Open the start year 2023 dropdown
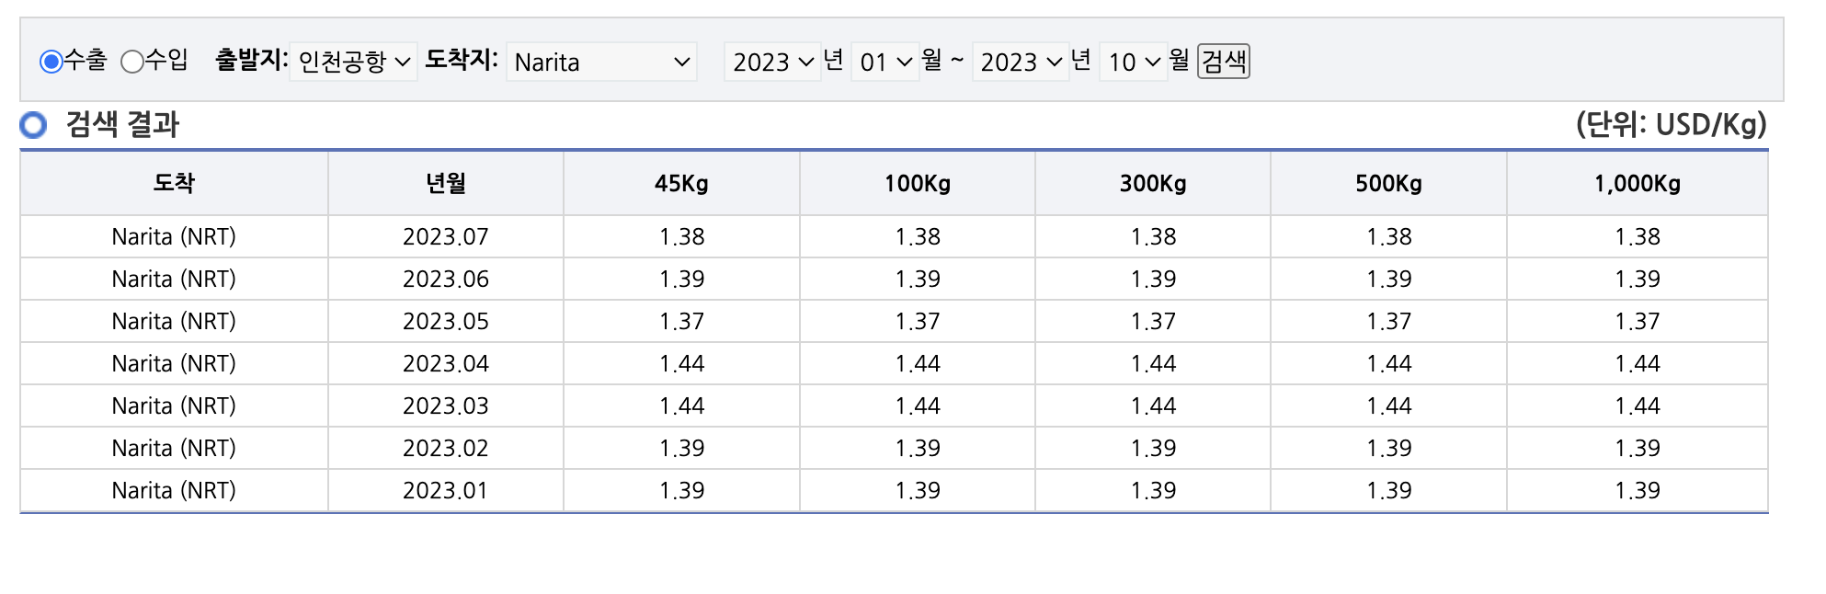The height and width of the screenshot is (594, 1826). pyautogui.click(x=772, y=62)
